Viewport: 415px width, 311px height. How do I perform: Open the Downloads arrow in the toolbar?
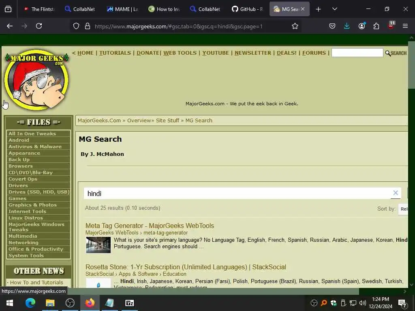click(347, 26)
